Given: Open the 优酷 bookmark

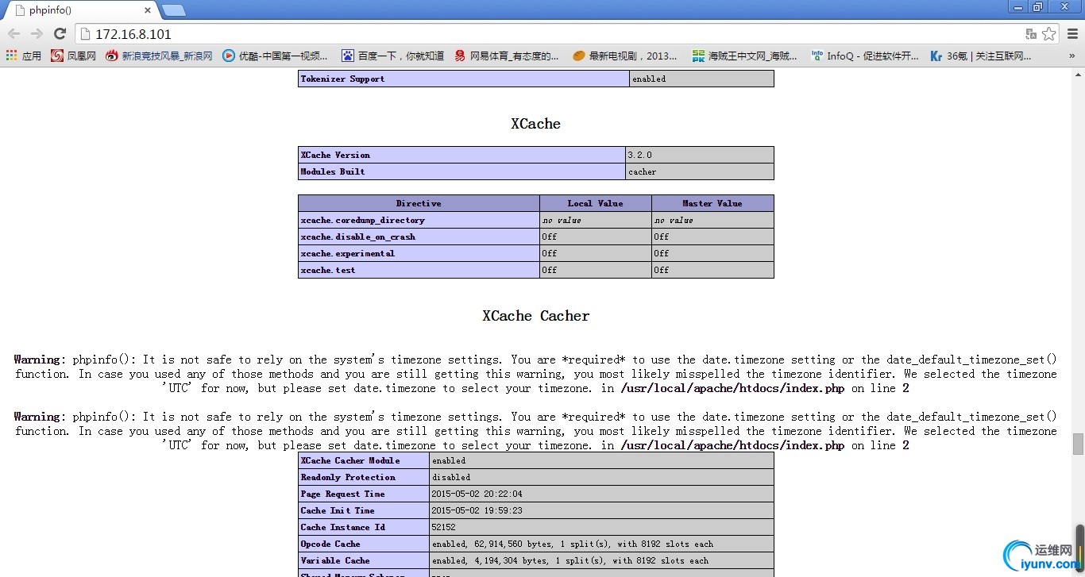Looking at the screenshot, I should tap(275, 56).
